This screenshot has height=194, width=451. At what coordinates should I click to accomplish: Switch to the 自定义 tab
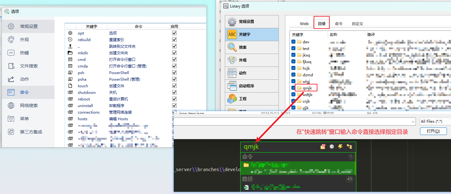coord(357,24)
